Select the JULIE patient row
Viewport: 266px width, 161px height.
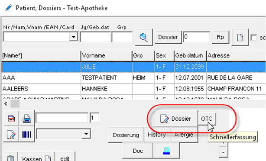click(134, 67)
